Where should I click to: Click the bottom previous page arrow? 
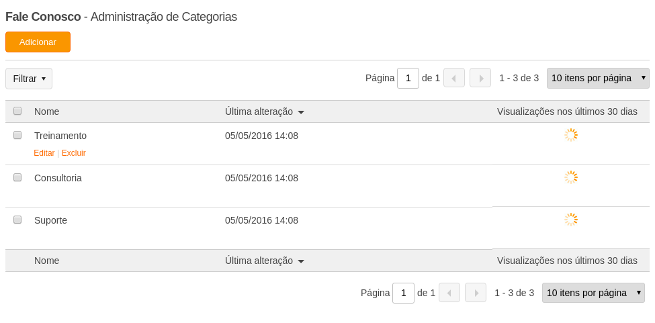[x=449, y=293]
